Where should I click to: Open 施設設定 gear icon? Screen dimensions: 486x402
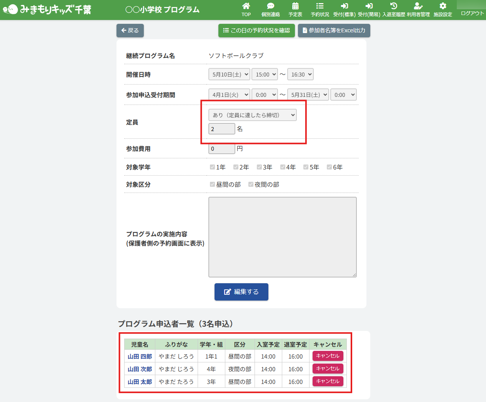[x=443, y=6]
